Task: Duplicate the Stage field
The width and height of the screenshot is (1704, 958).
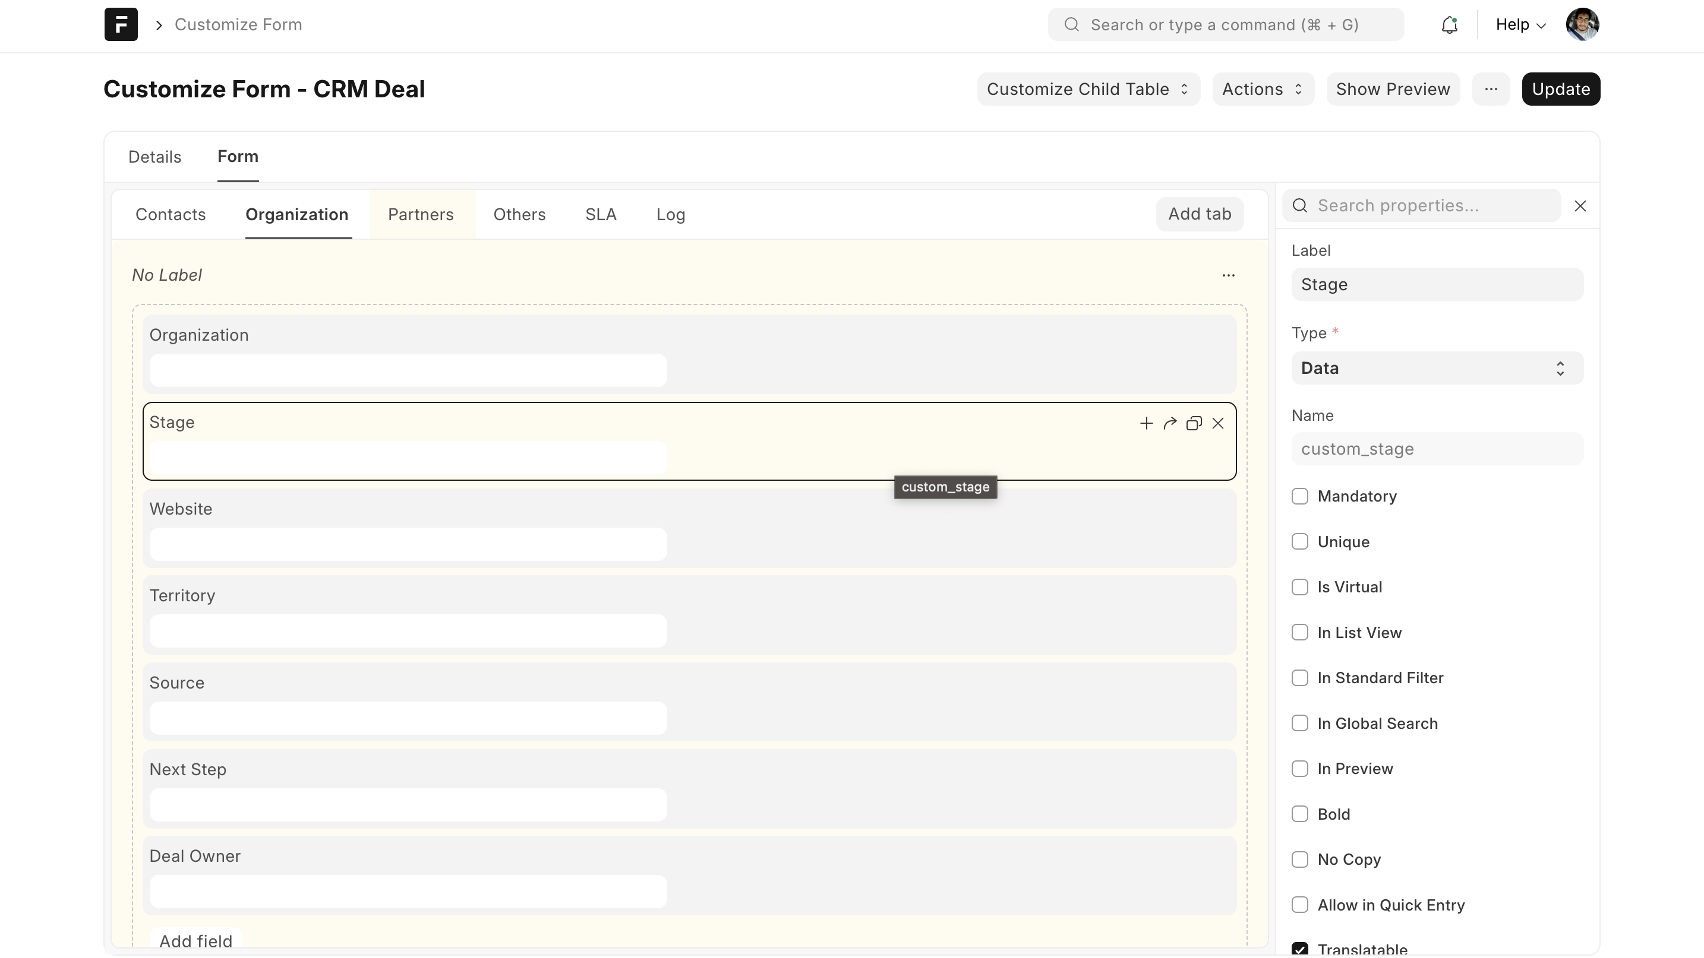Action: (1194, 423)
